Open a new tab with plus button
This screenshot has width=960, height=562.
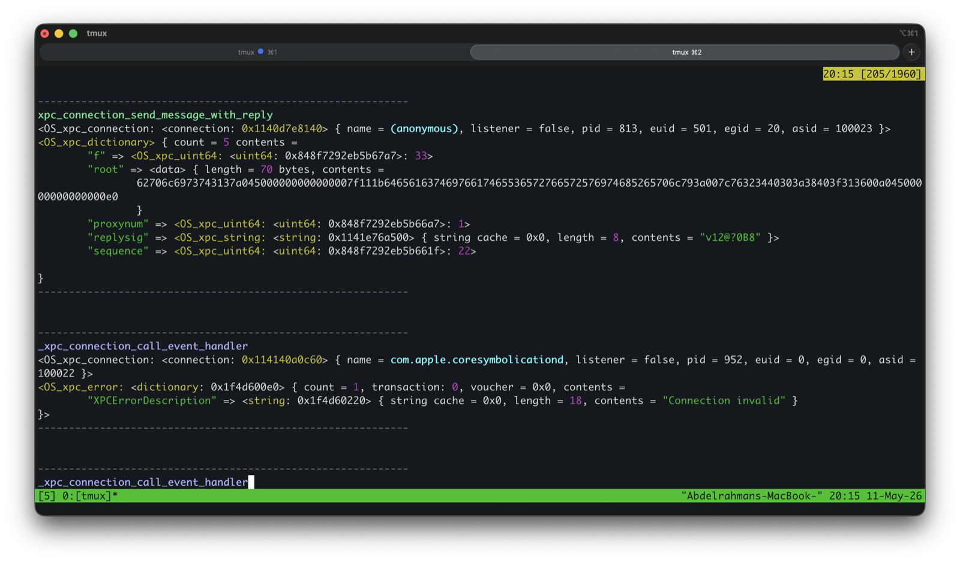pyautogui.click(x=911, y=52)
